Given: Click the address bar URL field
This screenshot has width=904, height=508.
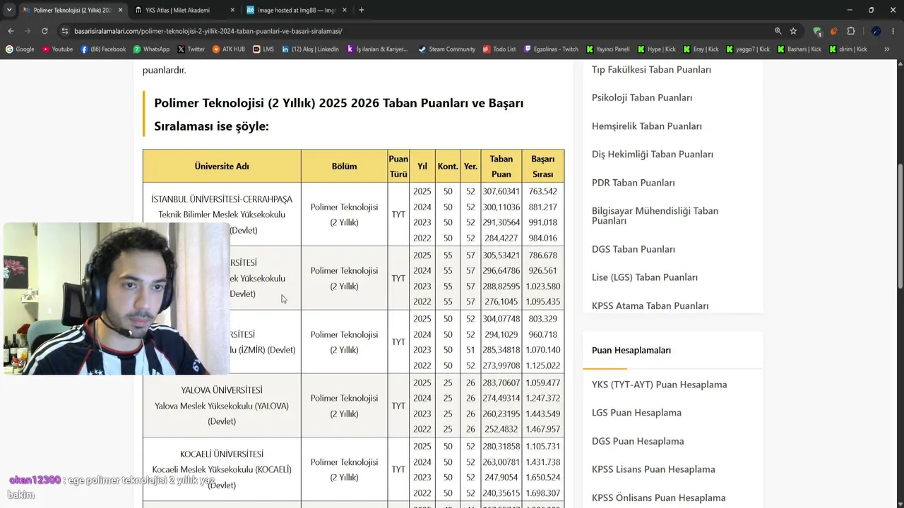Looking at the screenshot, I should (x=417, y=31).
